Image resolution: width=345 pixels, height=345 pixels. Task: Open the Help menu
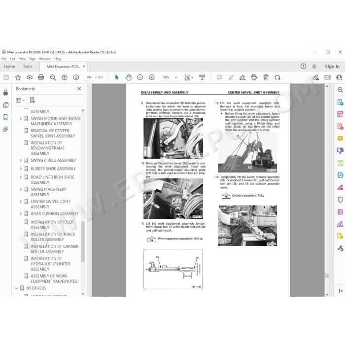click(x=58, y=59)
